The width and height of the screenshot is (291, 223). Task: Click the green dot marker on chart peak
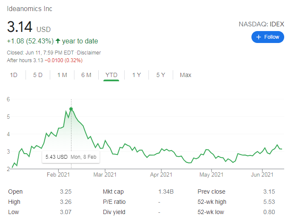point(71,109)
